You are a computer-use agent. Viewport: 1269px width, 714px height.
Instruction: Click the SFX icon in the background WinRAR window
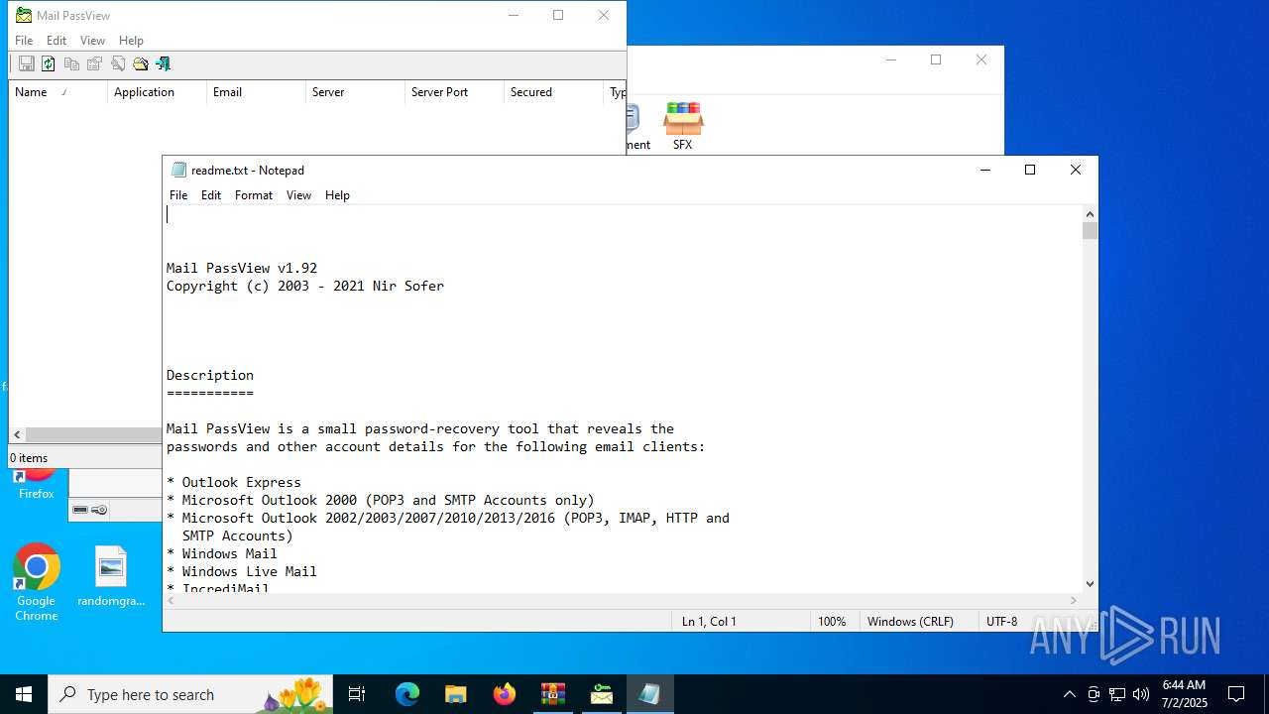(683, 126)
